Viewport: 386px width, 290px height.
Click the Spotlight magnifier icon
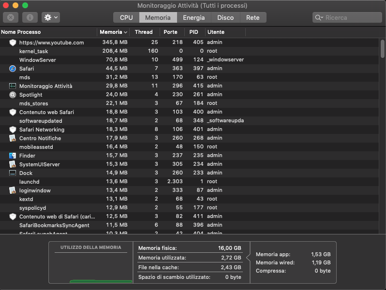click(13, 95)
